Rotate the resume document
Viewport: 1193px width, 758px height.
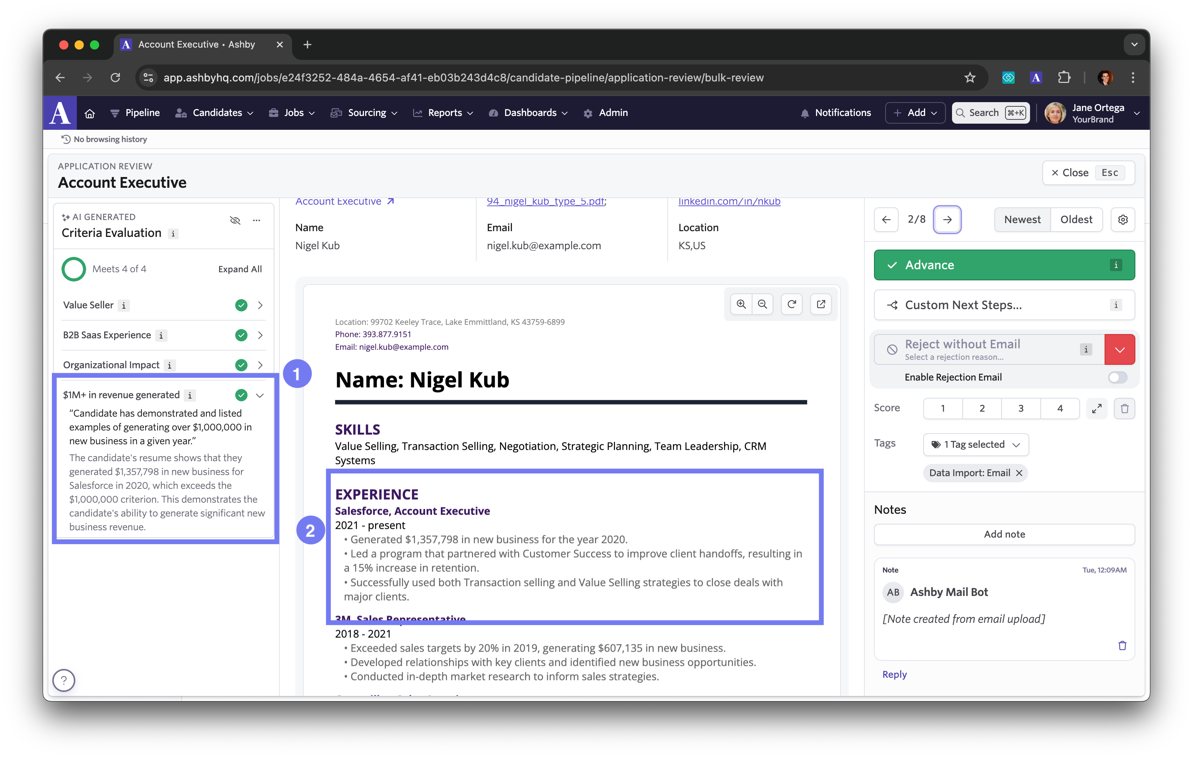pyautogui.click(x=792, y=304)
